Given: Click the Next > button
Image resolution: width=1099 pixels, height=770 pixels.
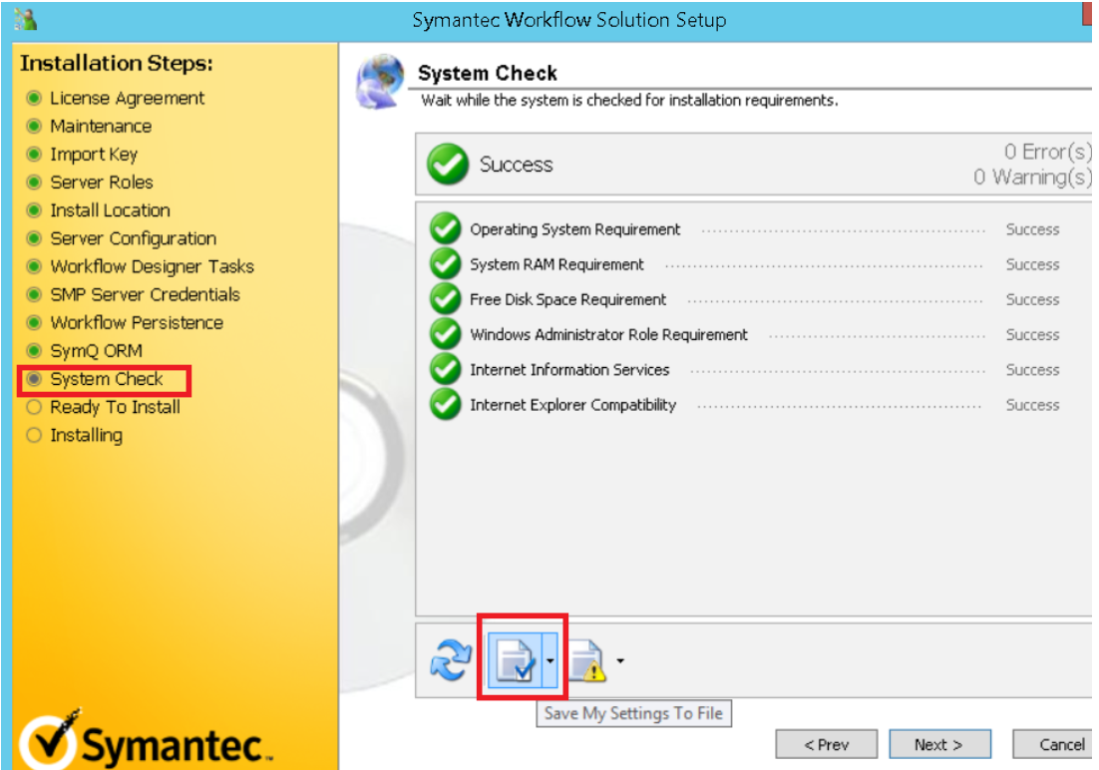Looking at the screenshot, I should coord(939,744).
